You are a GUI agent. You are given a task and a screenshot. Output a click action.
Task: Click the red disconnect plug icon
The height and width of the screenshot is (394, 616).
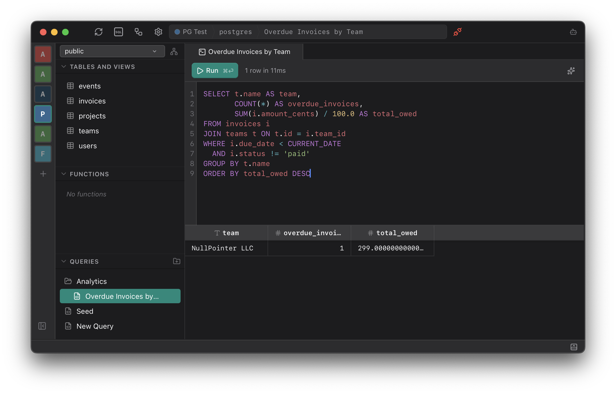[x=458, y=32]
